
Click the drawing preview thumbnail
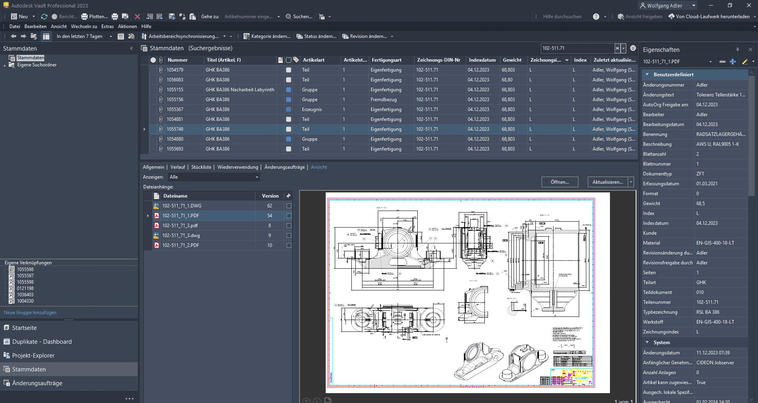[467, 293]
